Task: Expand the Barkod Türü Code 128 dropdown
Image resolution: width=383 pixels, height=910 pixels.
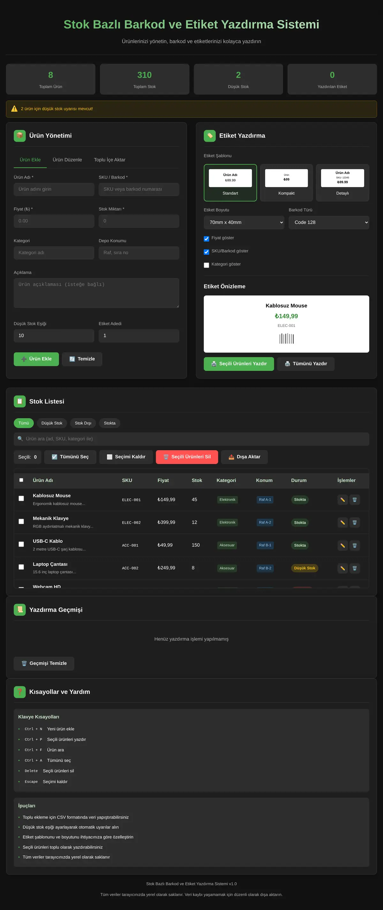Action: [329, 222]
